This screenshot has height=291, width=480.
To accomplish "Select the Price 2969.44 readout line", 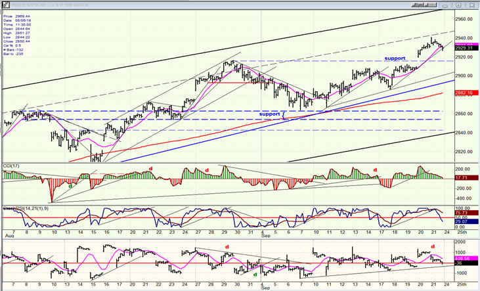I will [x=17, y=16].
